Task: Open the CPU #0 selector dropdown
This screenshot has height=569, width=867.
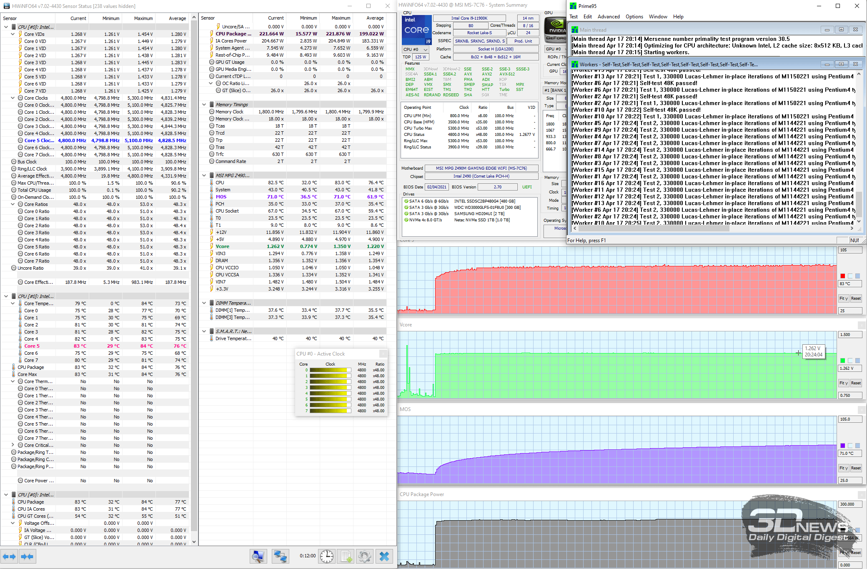Action: coord(416,49)
